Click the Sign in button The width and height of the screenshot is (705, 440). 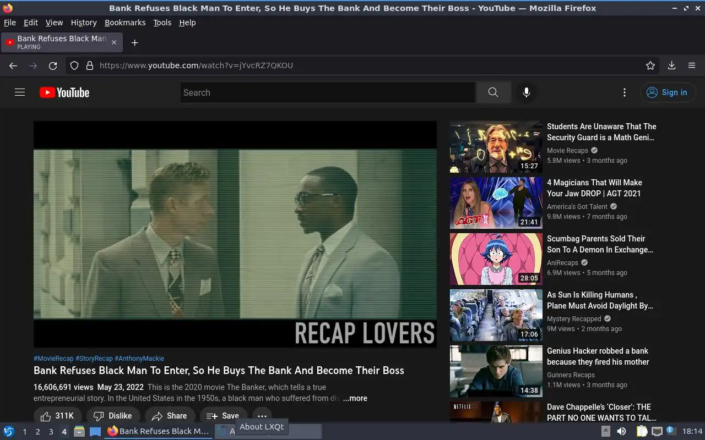[667, 92]
